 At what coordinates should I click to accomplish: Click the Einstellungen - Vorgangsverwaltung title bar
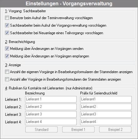[x=69, y=4]
